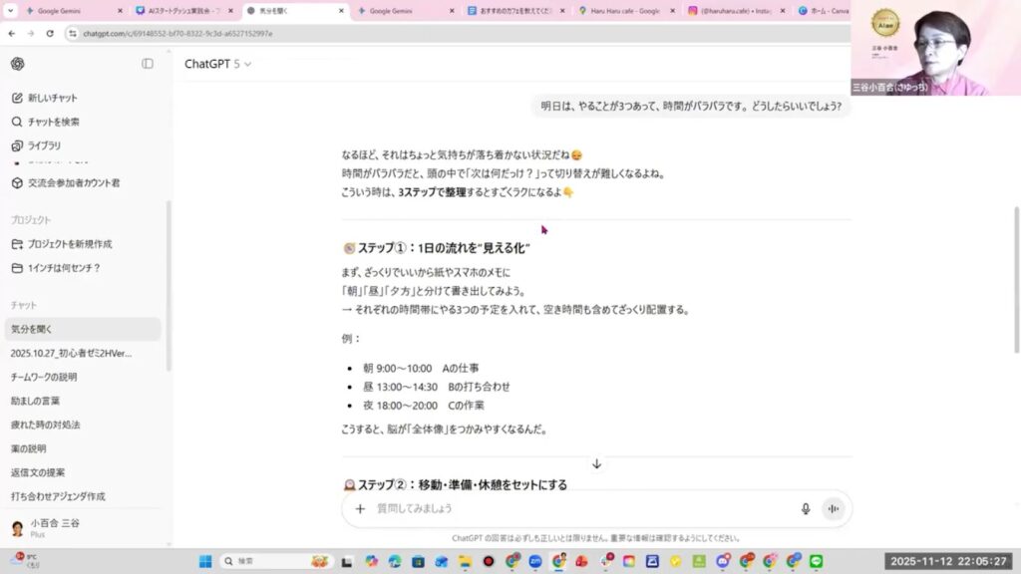
Task: Click the plus attach icon in composer
Action: pyautogui.click(x=360, y=508)
